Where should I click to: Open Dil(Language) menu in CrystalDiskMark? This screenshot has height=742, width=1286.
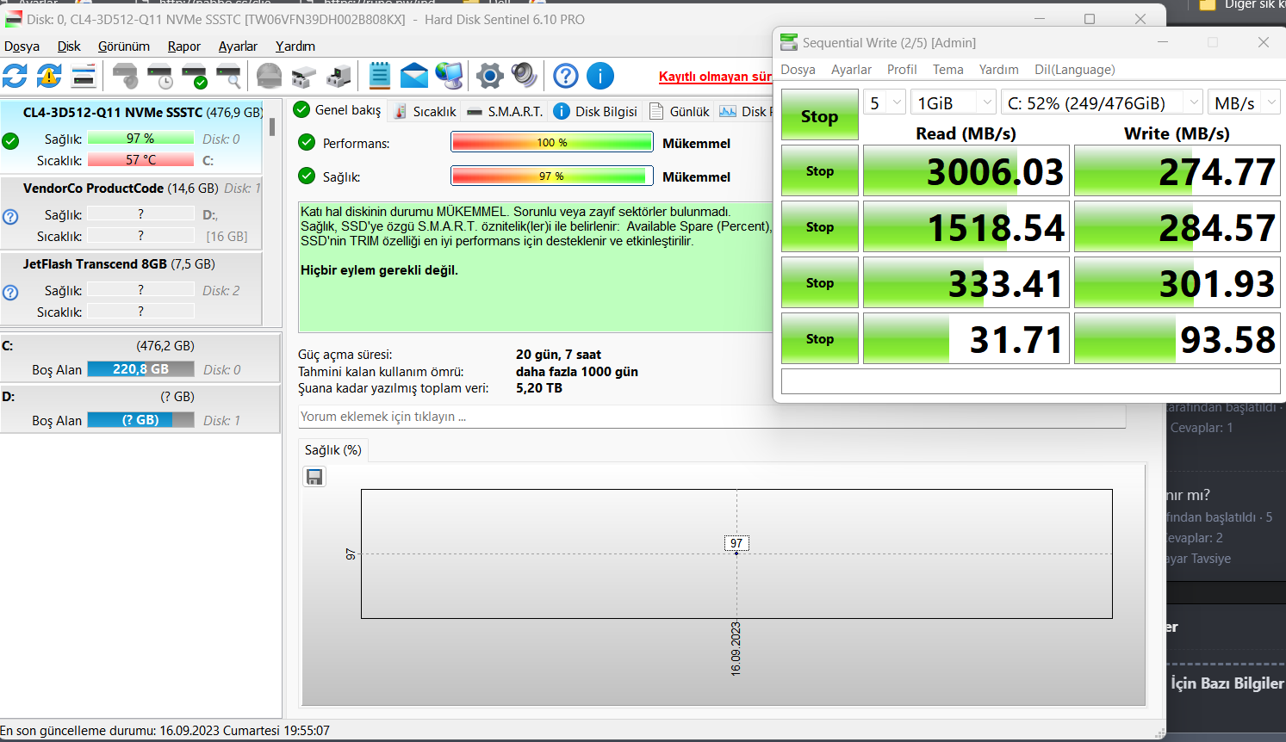[1075, 70]
